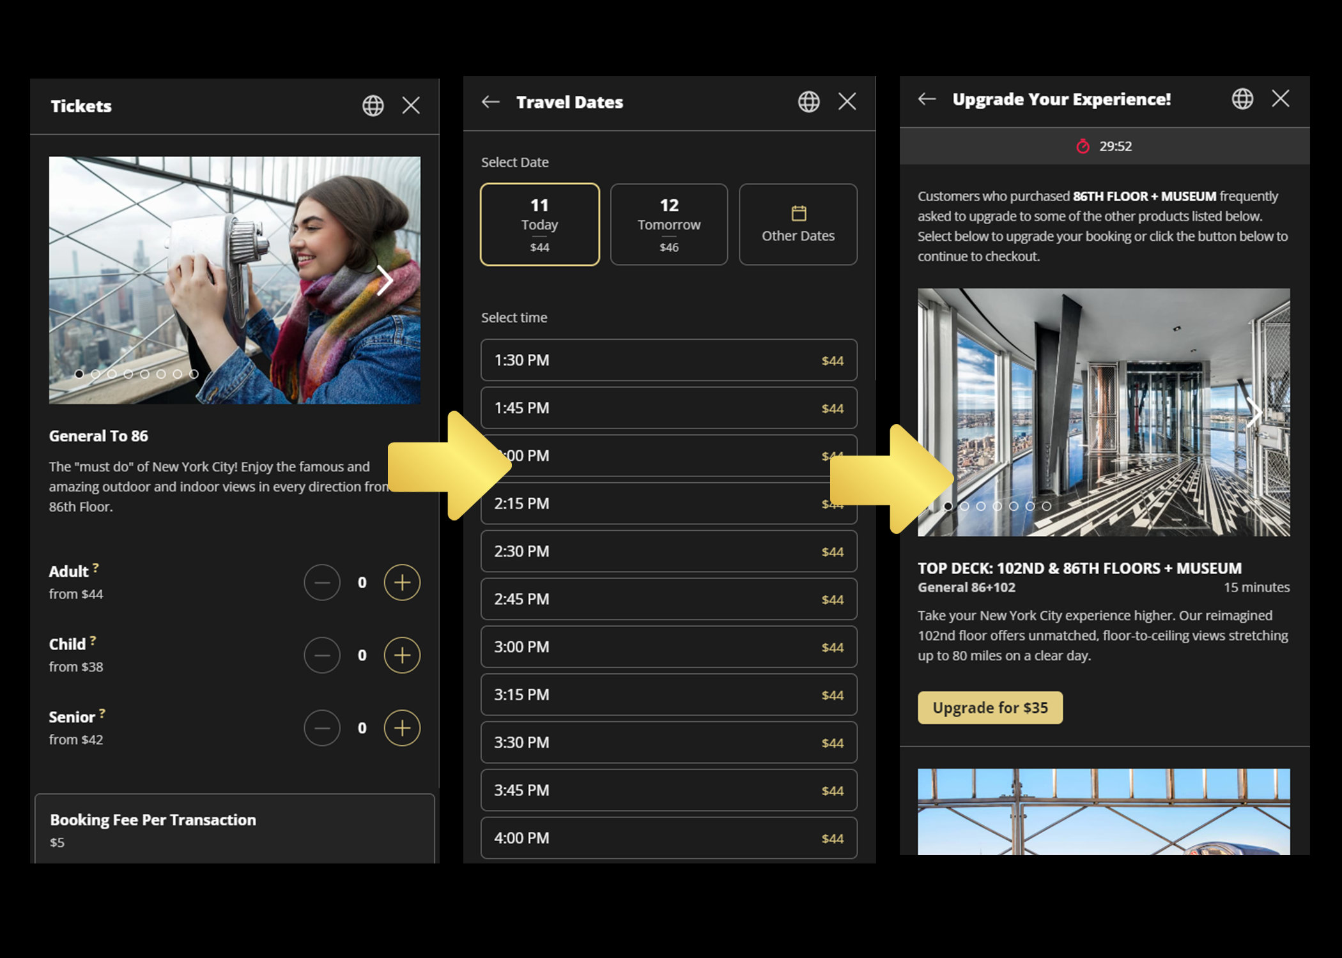Select Child ticket quantity decrement button
Image resolution: width=1342 pixels, height=958 pixels.
point(323,654)
